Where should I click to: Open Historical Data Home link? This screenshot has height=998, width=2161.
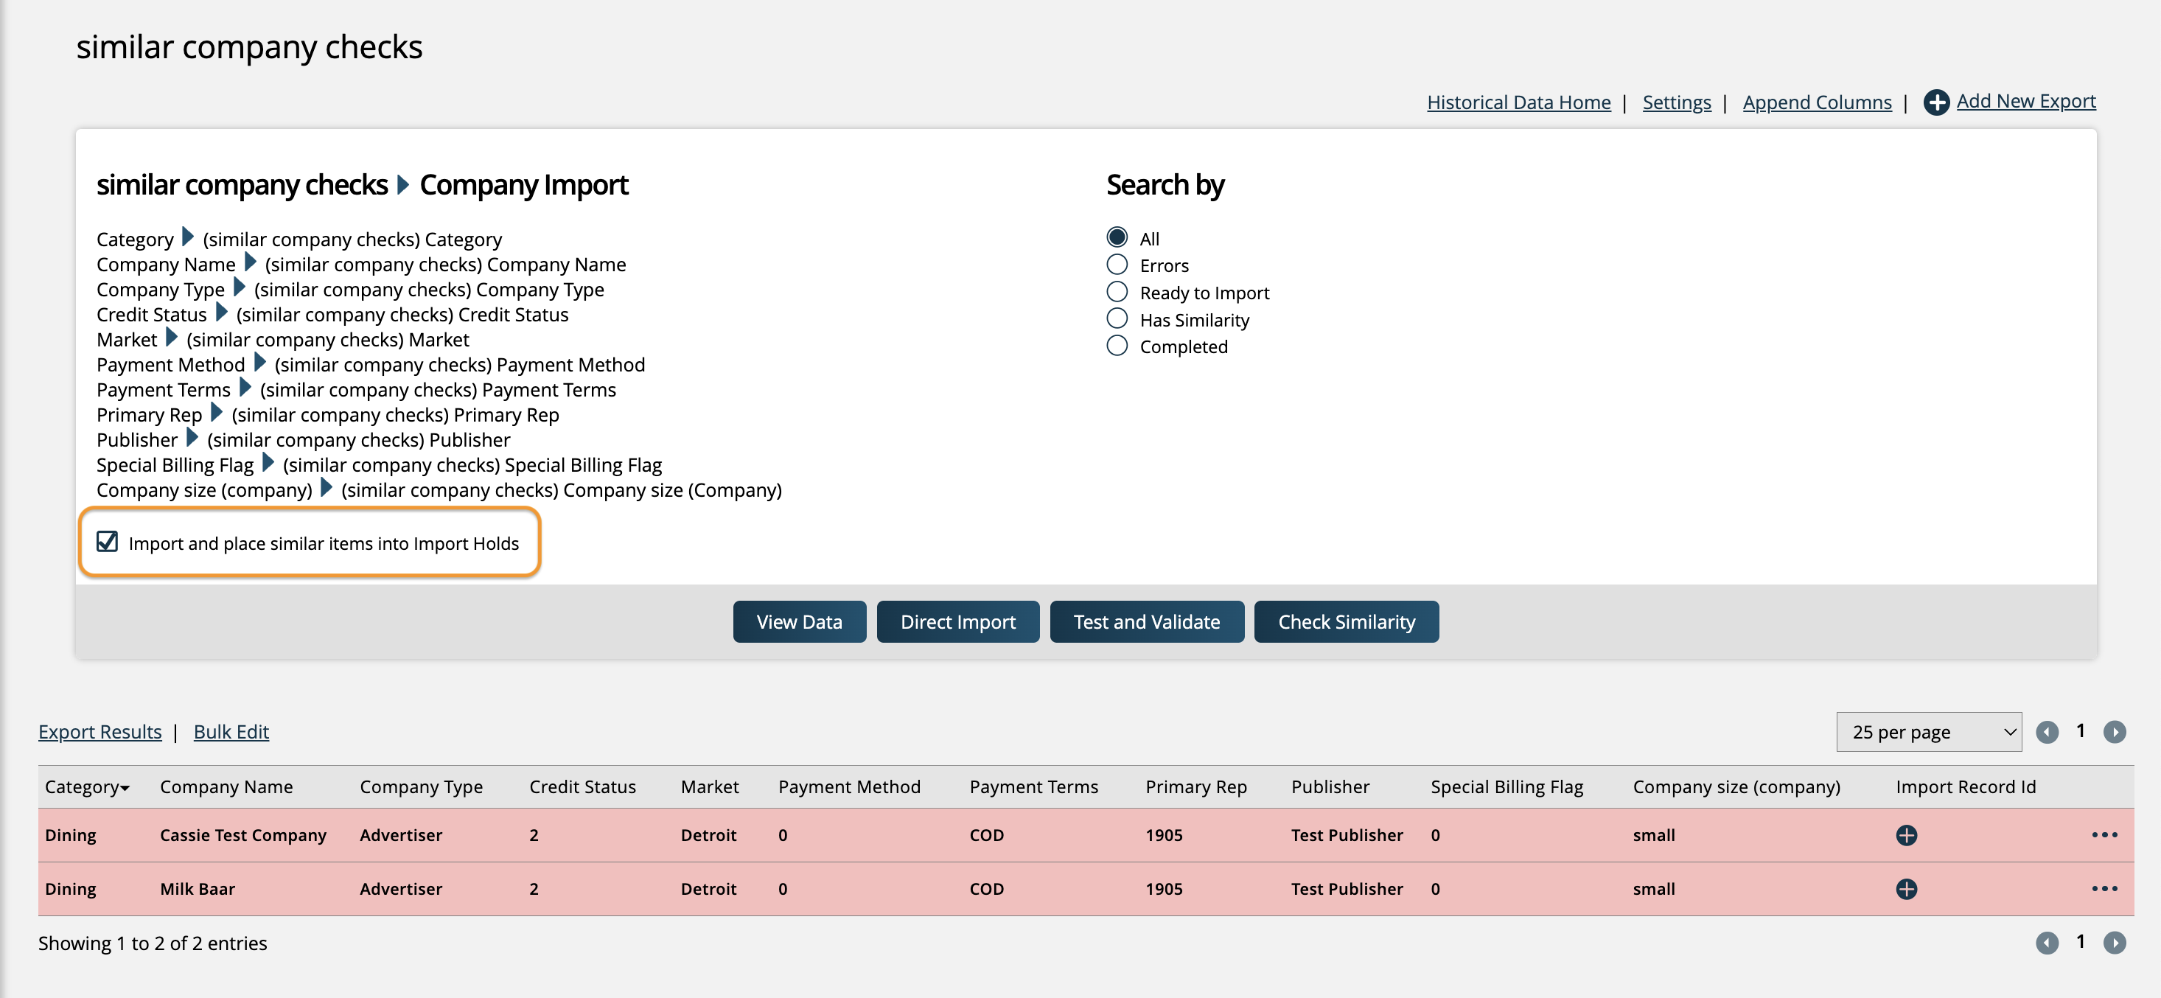point(1518,102)
